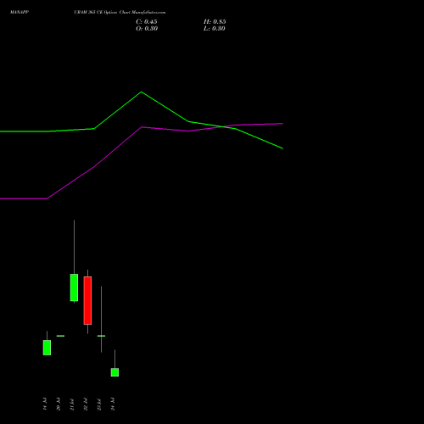Image resolution: width=424 pixels, height=424 pixels.
Task: Click the open price value O: 0.30
Action: click(147, 29)
